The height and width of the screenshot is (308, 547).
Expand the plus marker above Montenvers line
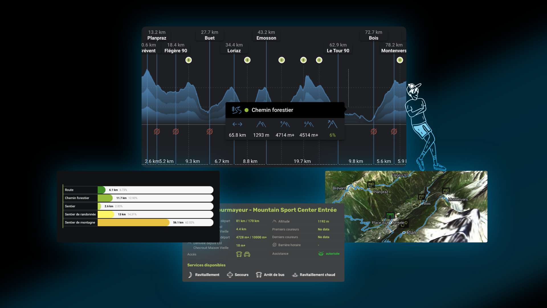(x=400, y=60)
